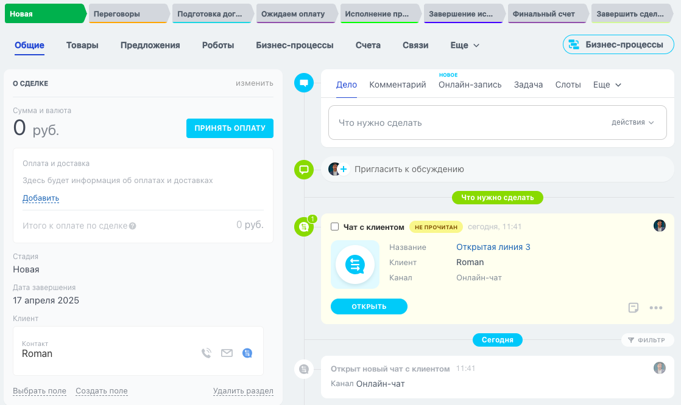
Task: Click the Выбрать поле link
Action: 40,390
